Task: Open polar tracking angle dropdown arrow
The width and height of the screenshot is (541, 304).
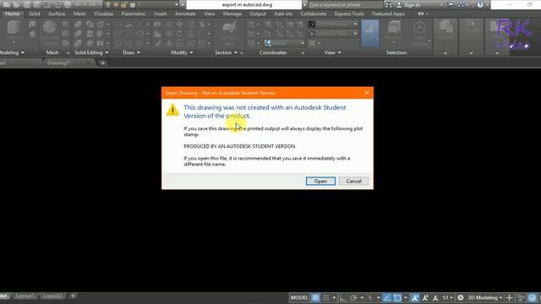Action: (x=362, y=297)
